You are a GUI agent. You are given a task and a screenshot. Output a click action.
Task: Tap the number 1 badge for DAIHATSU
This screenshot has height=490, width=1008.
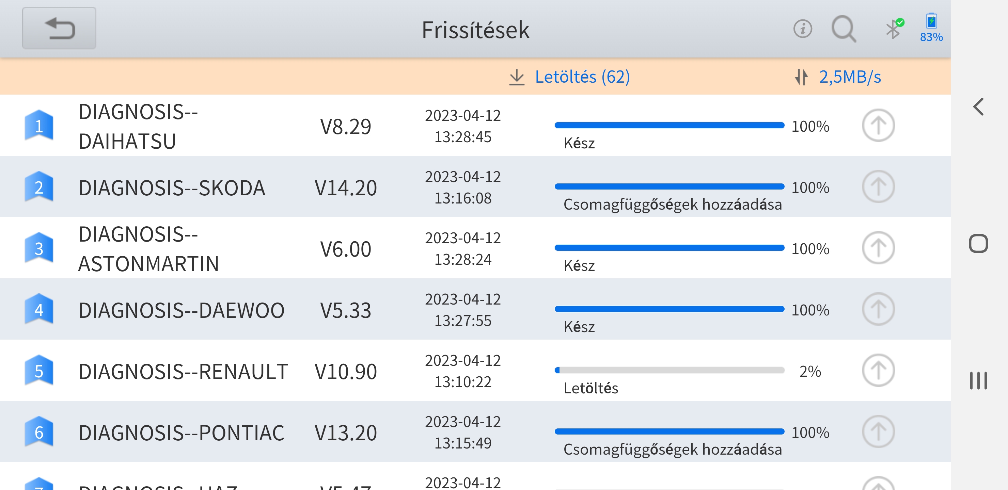click(x=39, y=126)
